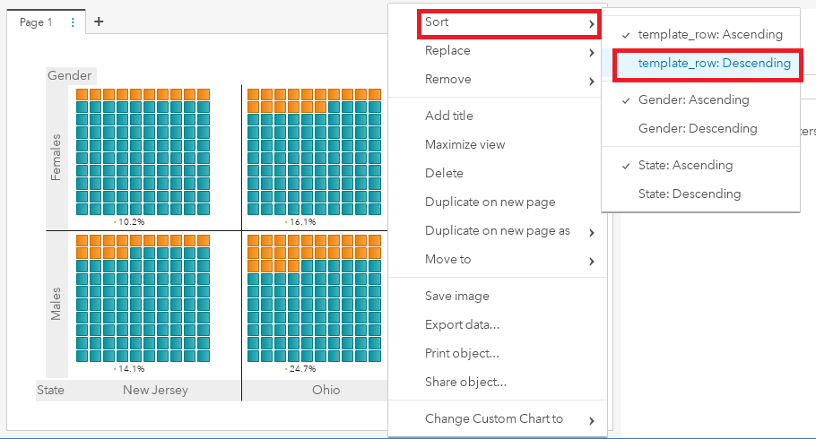
Task: Click Add title menu entry
Action: [449, 116]
